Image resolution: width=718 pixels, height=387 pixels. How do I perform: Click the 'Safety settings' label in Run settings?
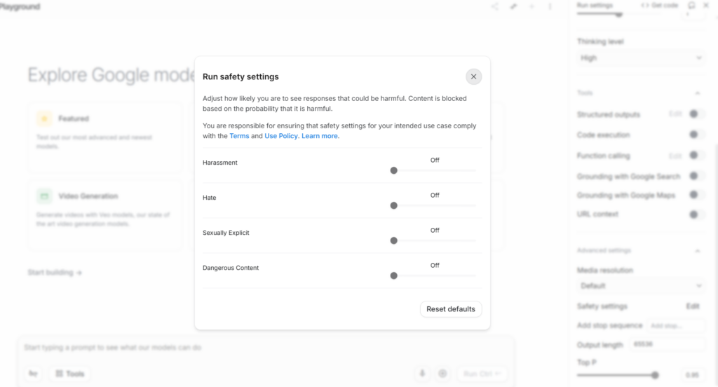coord(602,306)
